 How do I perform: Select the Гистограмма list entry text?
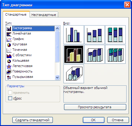click(x=22, y=28)
